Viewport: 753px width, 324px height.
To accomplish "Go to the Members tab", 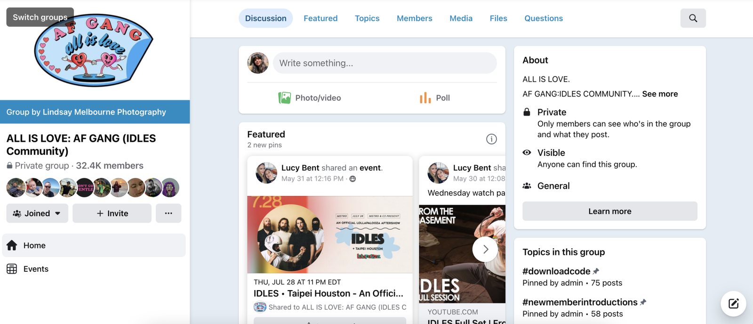I will [x=414, y=18].
